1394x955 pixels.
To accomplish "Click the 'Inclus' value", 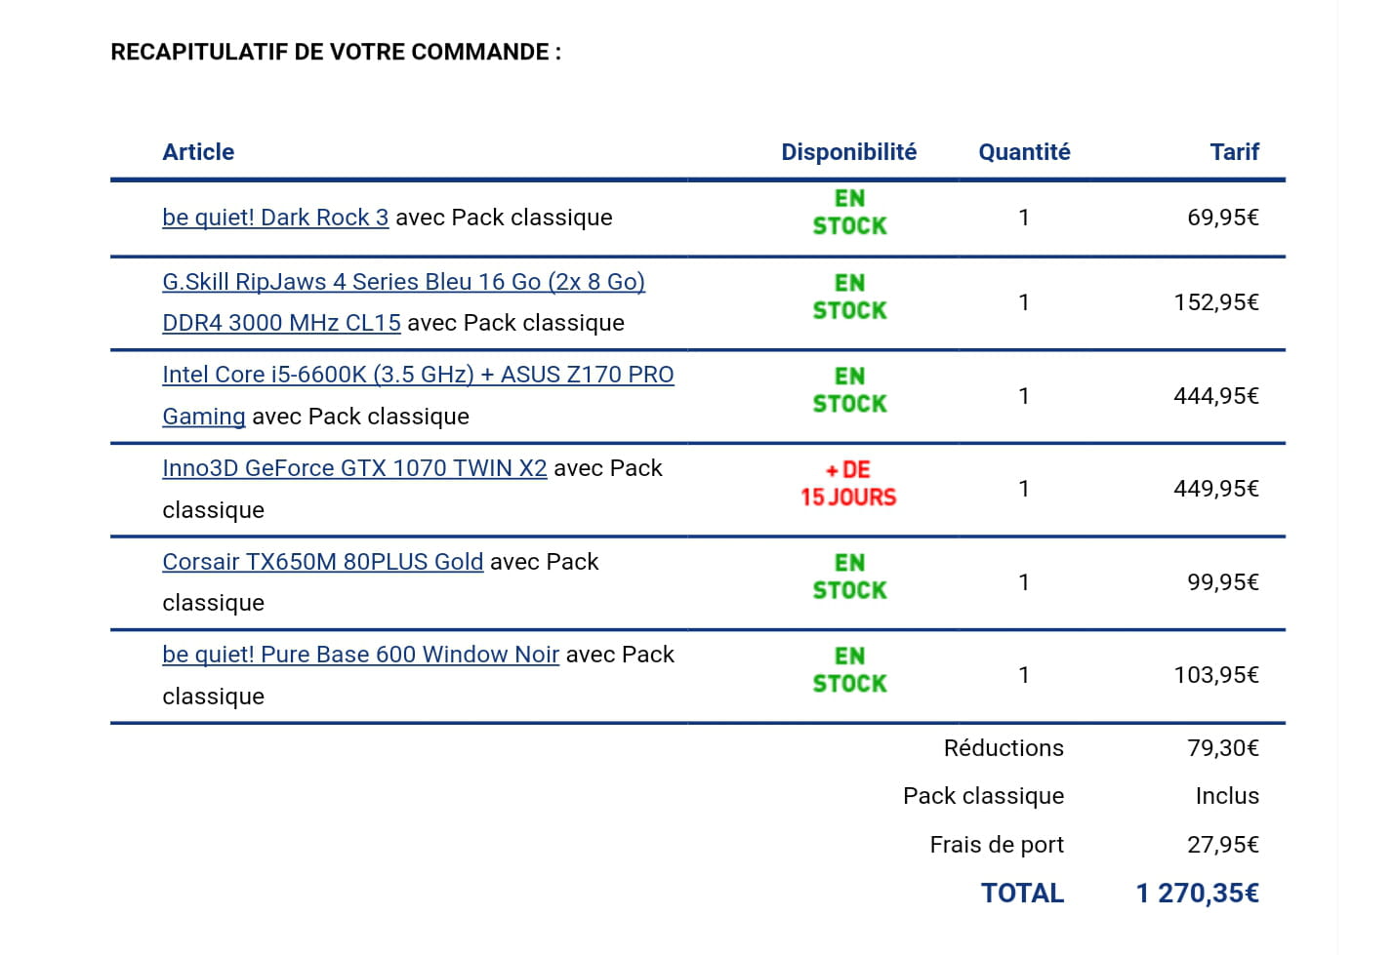I will tap(1227, 796).
